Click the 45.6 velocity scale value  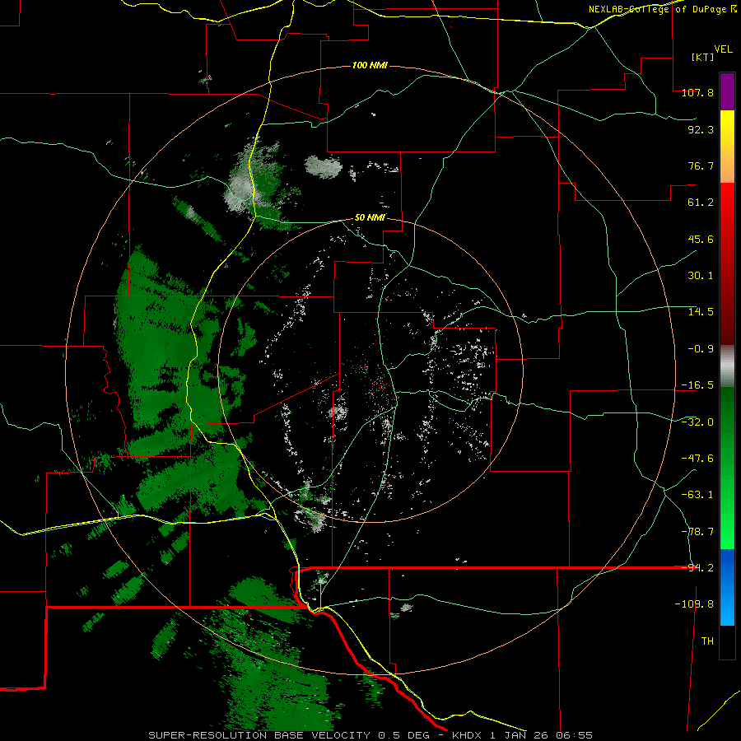click(701, 239)
